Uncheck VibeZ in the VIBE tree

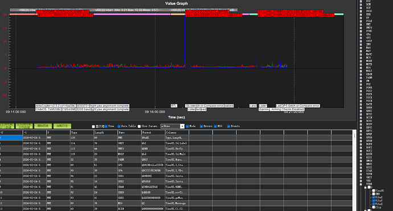click(374, 204)
